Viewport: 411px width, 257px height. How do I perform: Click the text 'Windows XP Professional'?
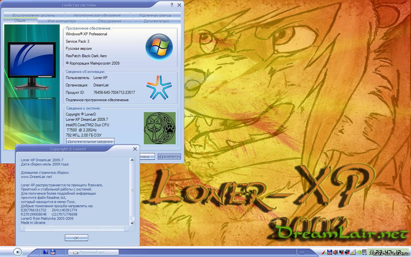[x=86, y=34]
